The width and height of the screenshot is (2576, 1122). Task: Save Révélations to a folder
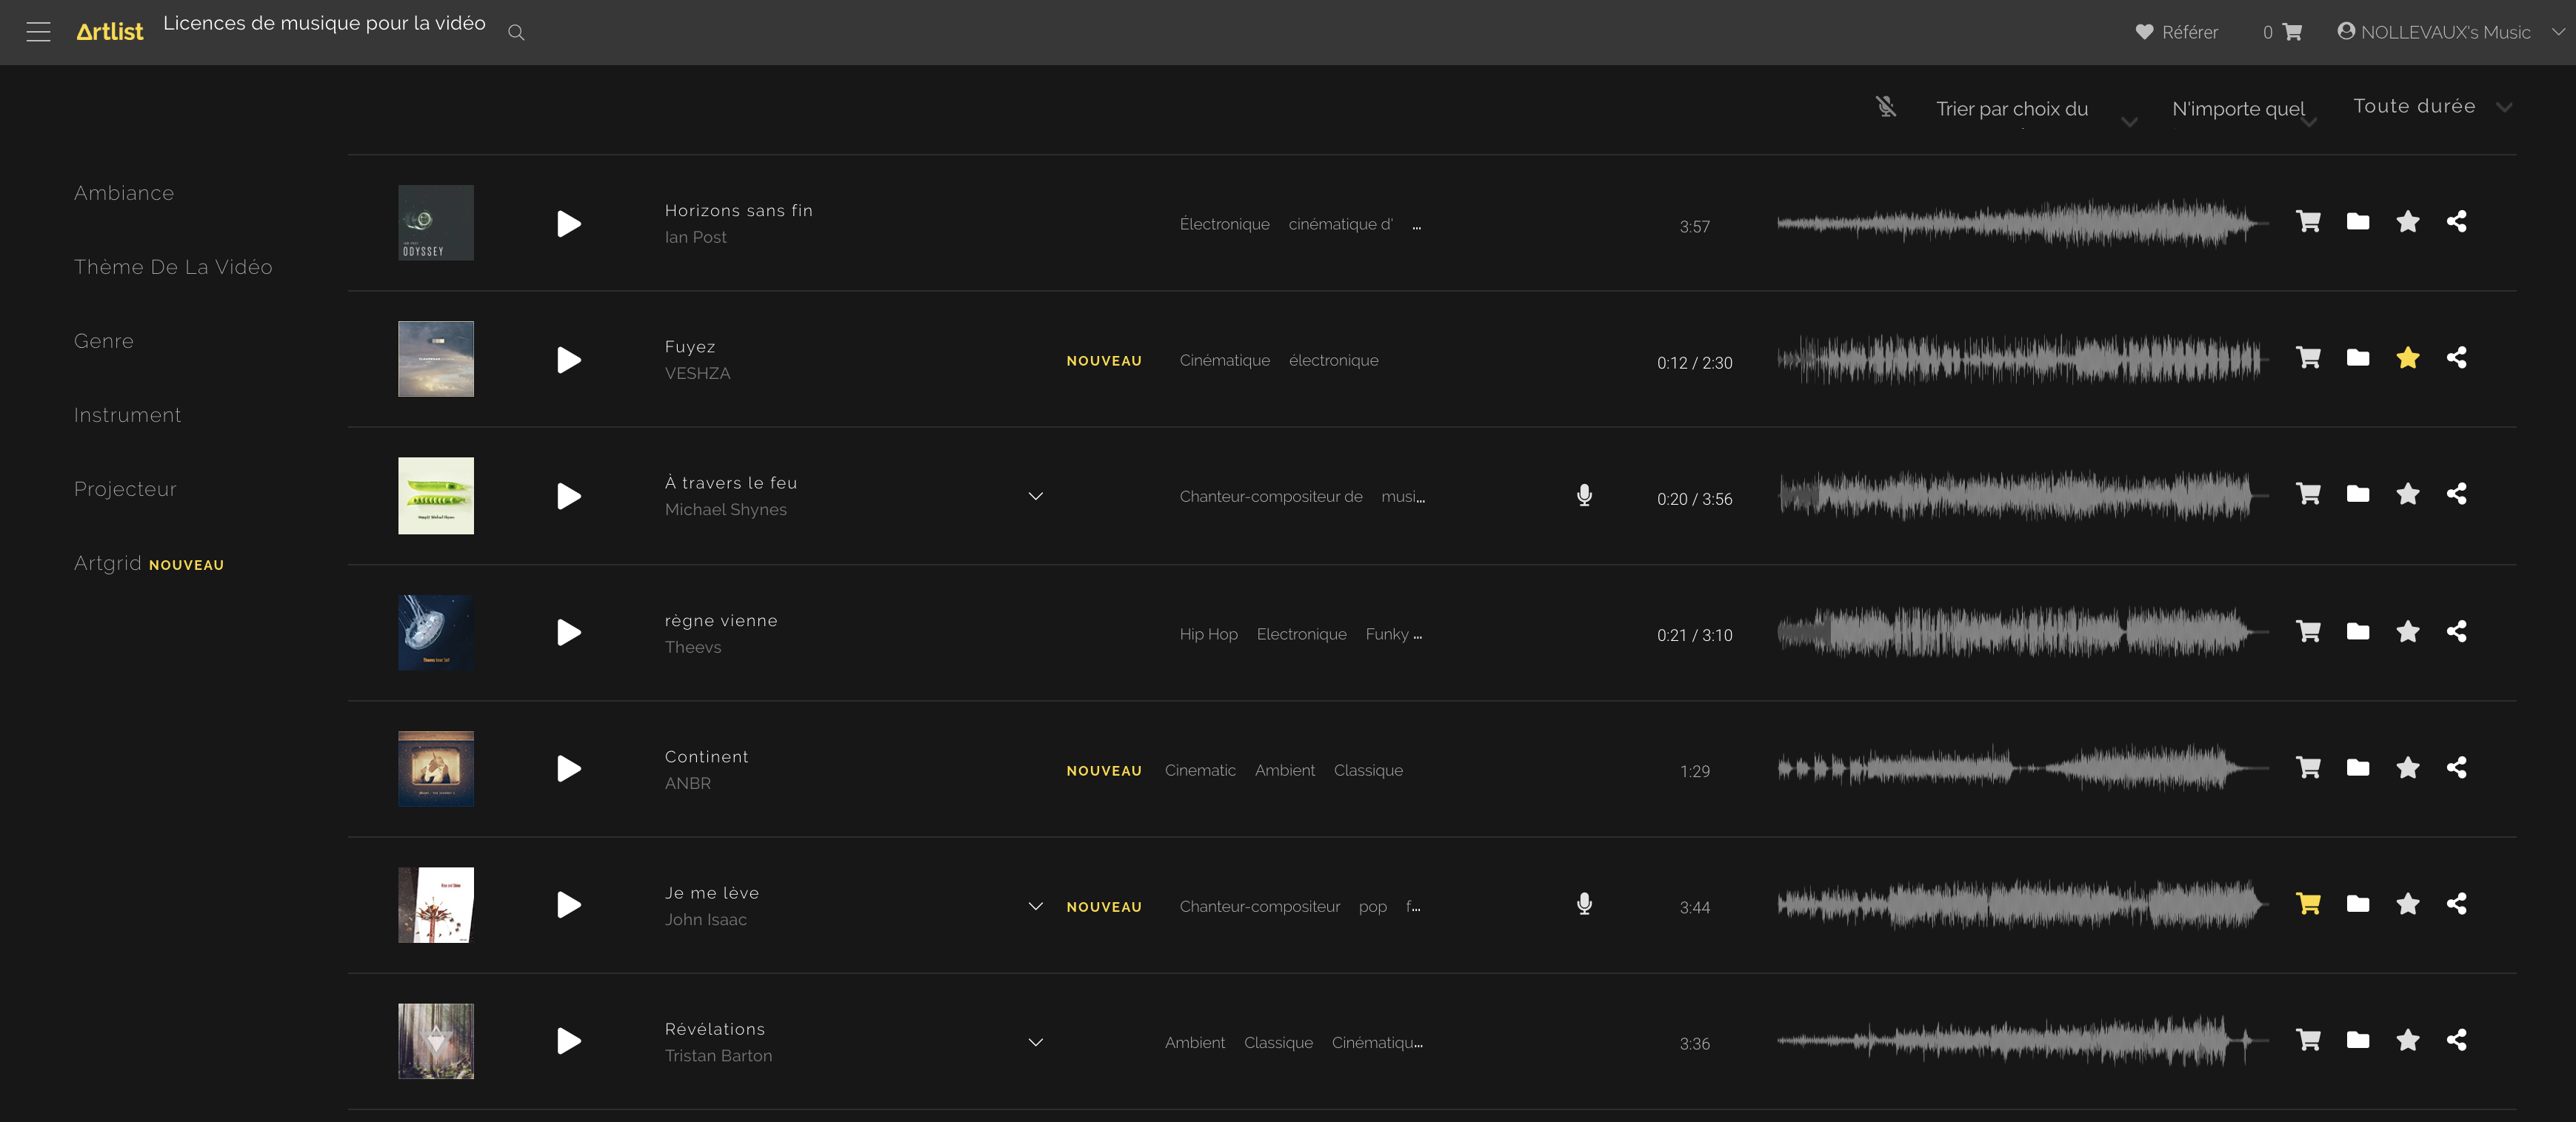(x=2358, y=1040)
